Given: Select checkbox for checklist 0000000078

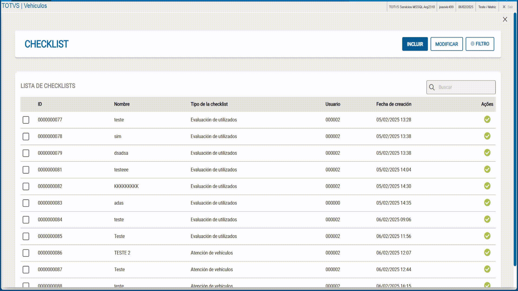Looking at the screenshot, I should pos(26,137).
